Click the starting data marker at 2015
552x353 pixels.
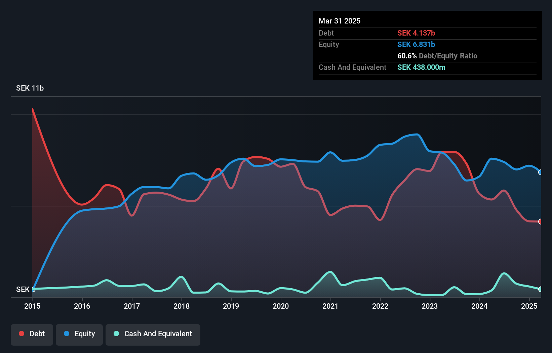[x=33, y=289]
